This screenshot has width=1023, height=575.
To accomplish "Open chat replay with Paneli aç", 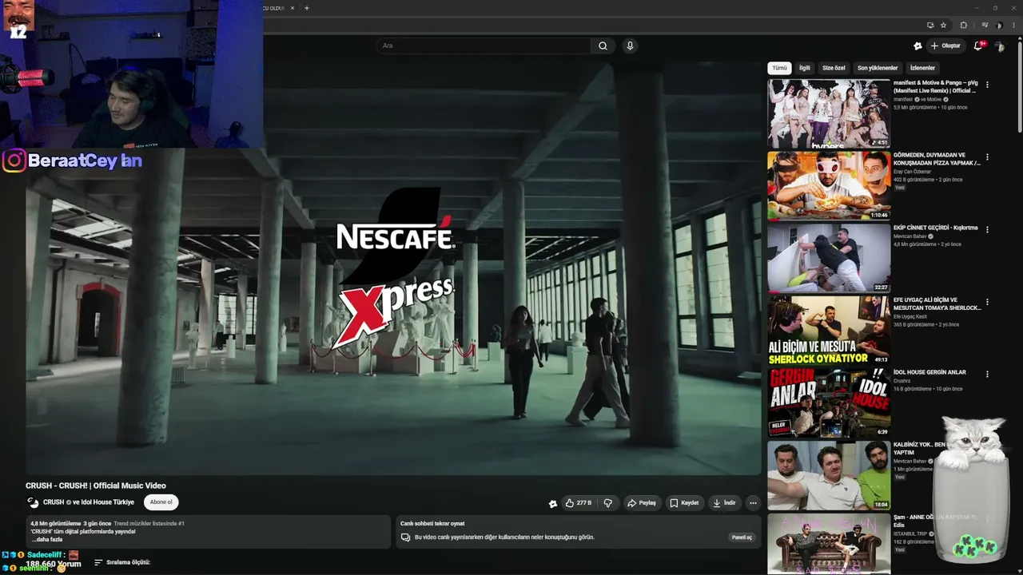I will (x=742, y=537).
